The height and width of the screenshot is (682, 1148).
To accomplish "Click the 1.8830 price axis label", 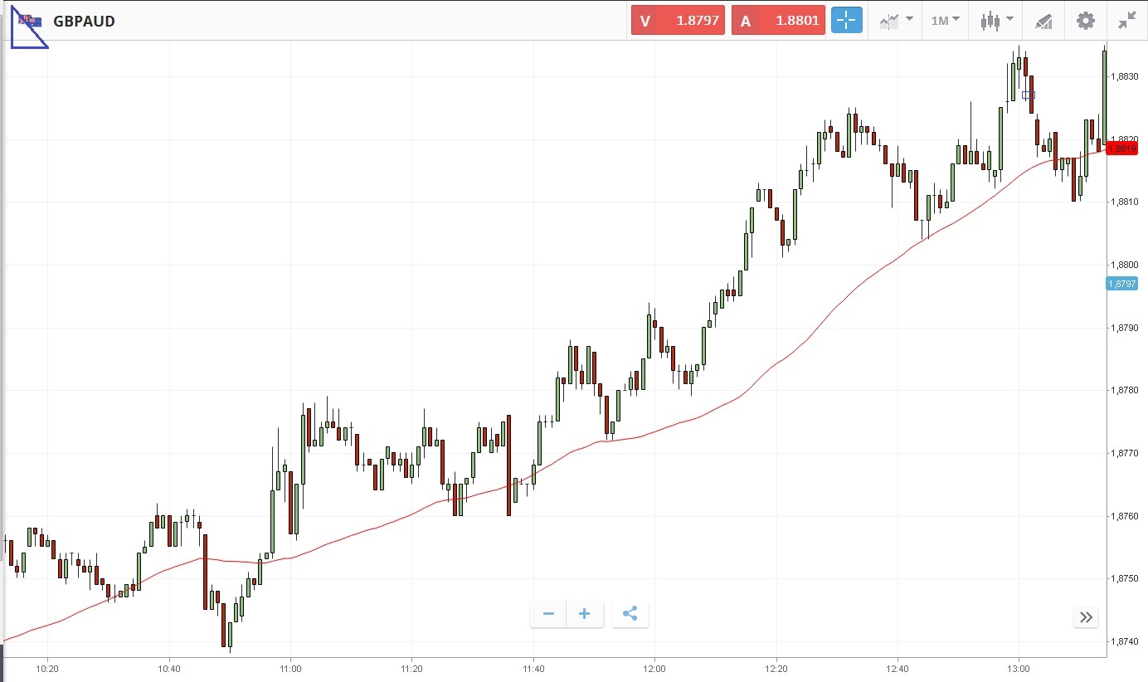I will 1126,76.
